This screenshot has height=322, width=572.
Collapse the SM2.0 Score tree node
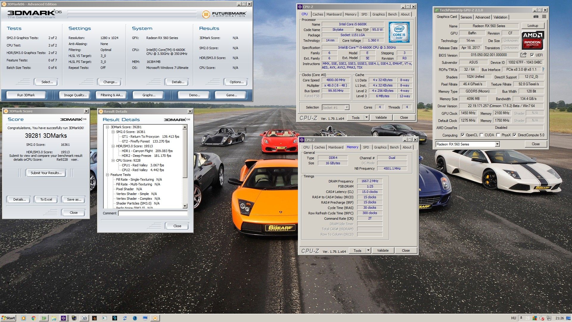tap(113, 132)
